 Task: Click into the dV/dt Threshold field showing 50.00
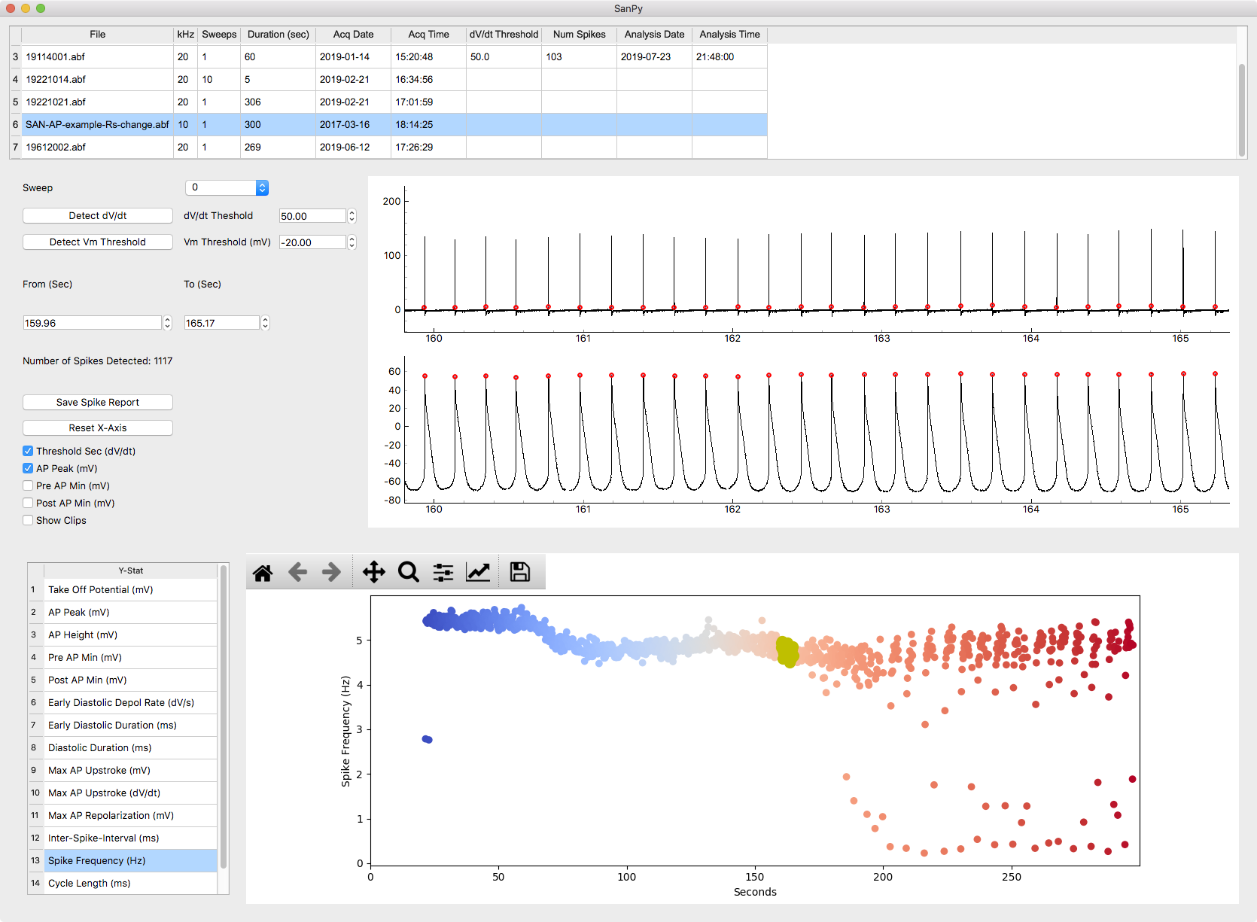click(x=312, y=216)
